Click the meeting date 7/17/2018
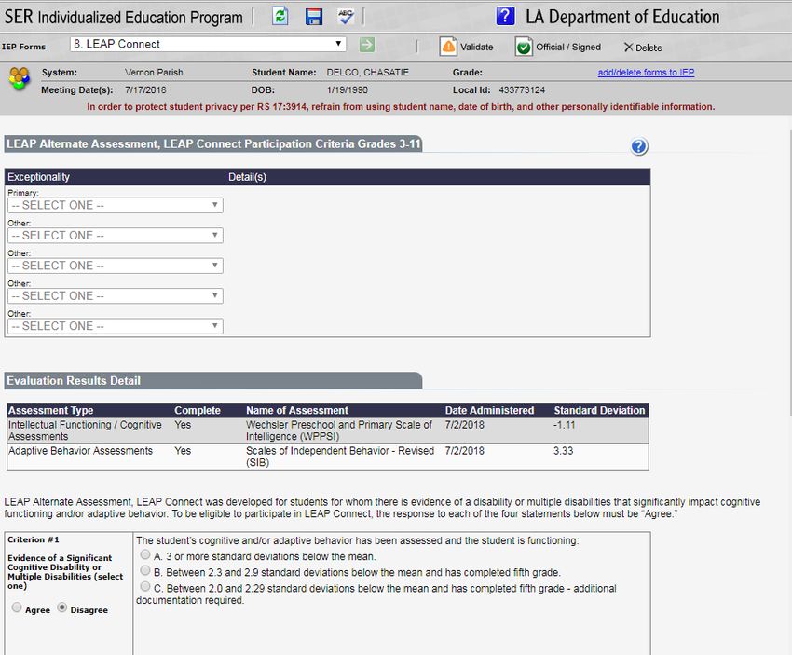Viewport: 792px width, 655px height. click(145, 89)
